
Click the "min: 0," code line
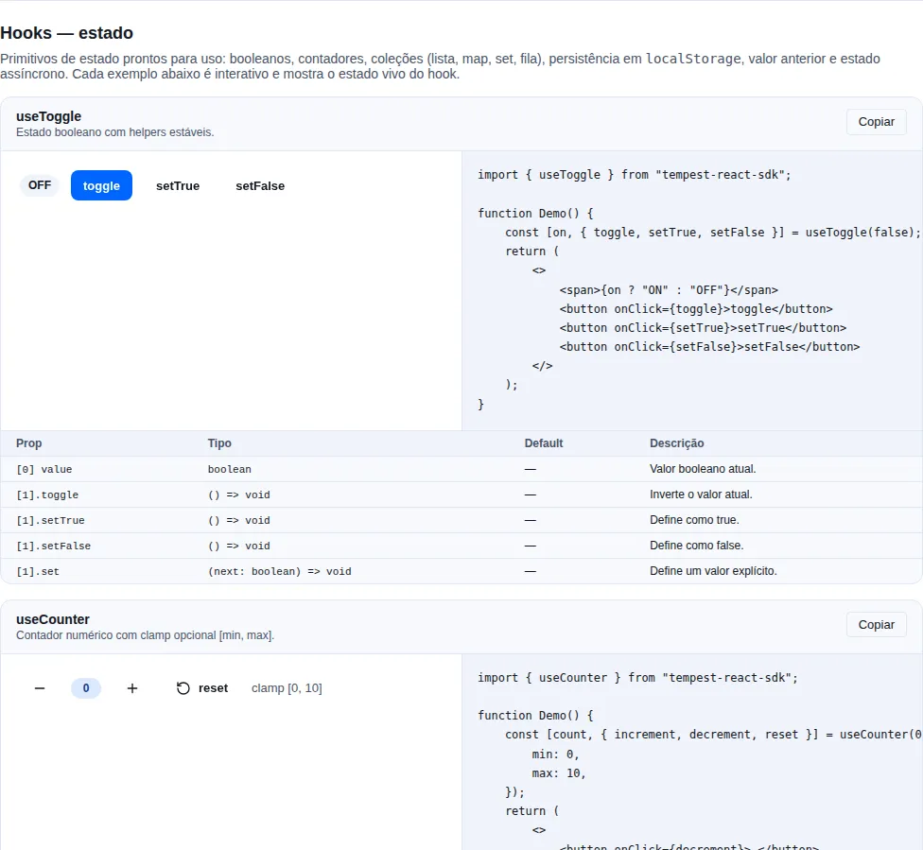point(556,755)
